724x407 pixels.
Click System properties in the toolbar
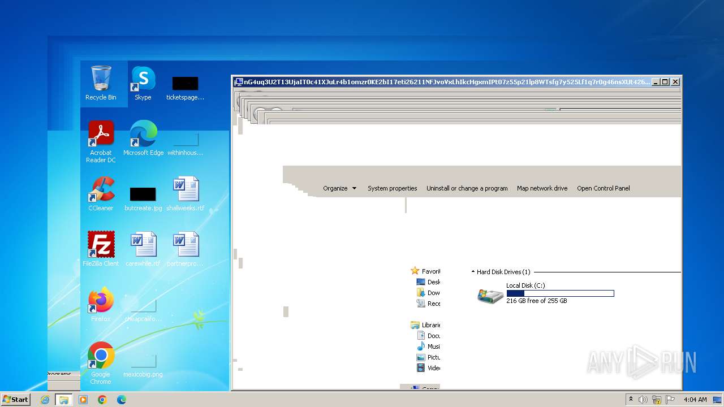click(x=393, y=188)
